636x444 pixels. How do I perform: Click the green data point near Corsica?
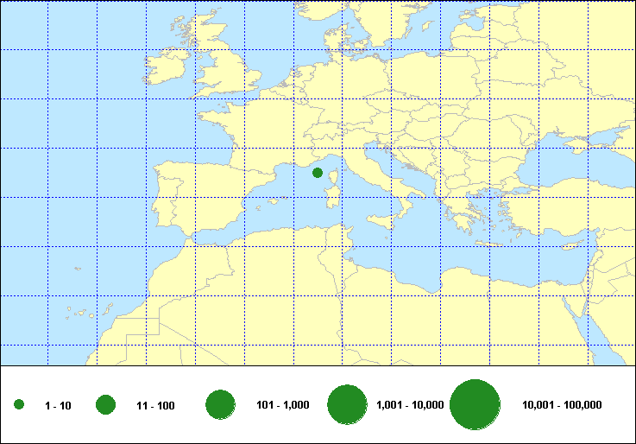pos(317,173)
